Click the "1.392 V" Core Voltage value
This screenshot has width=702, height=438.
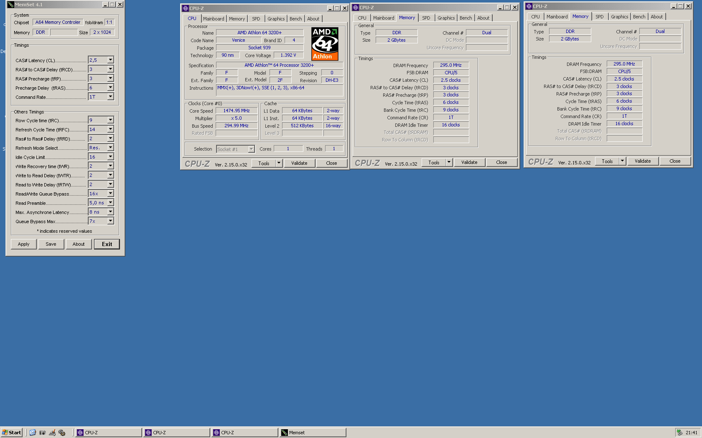[288, 55]
